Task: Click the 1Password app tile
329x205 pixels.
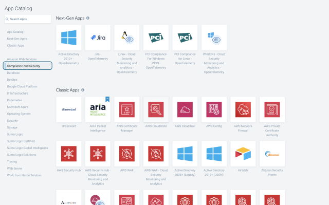Action: click(x=68, y=109)
